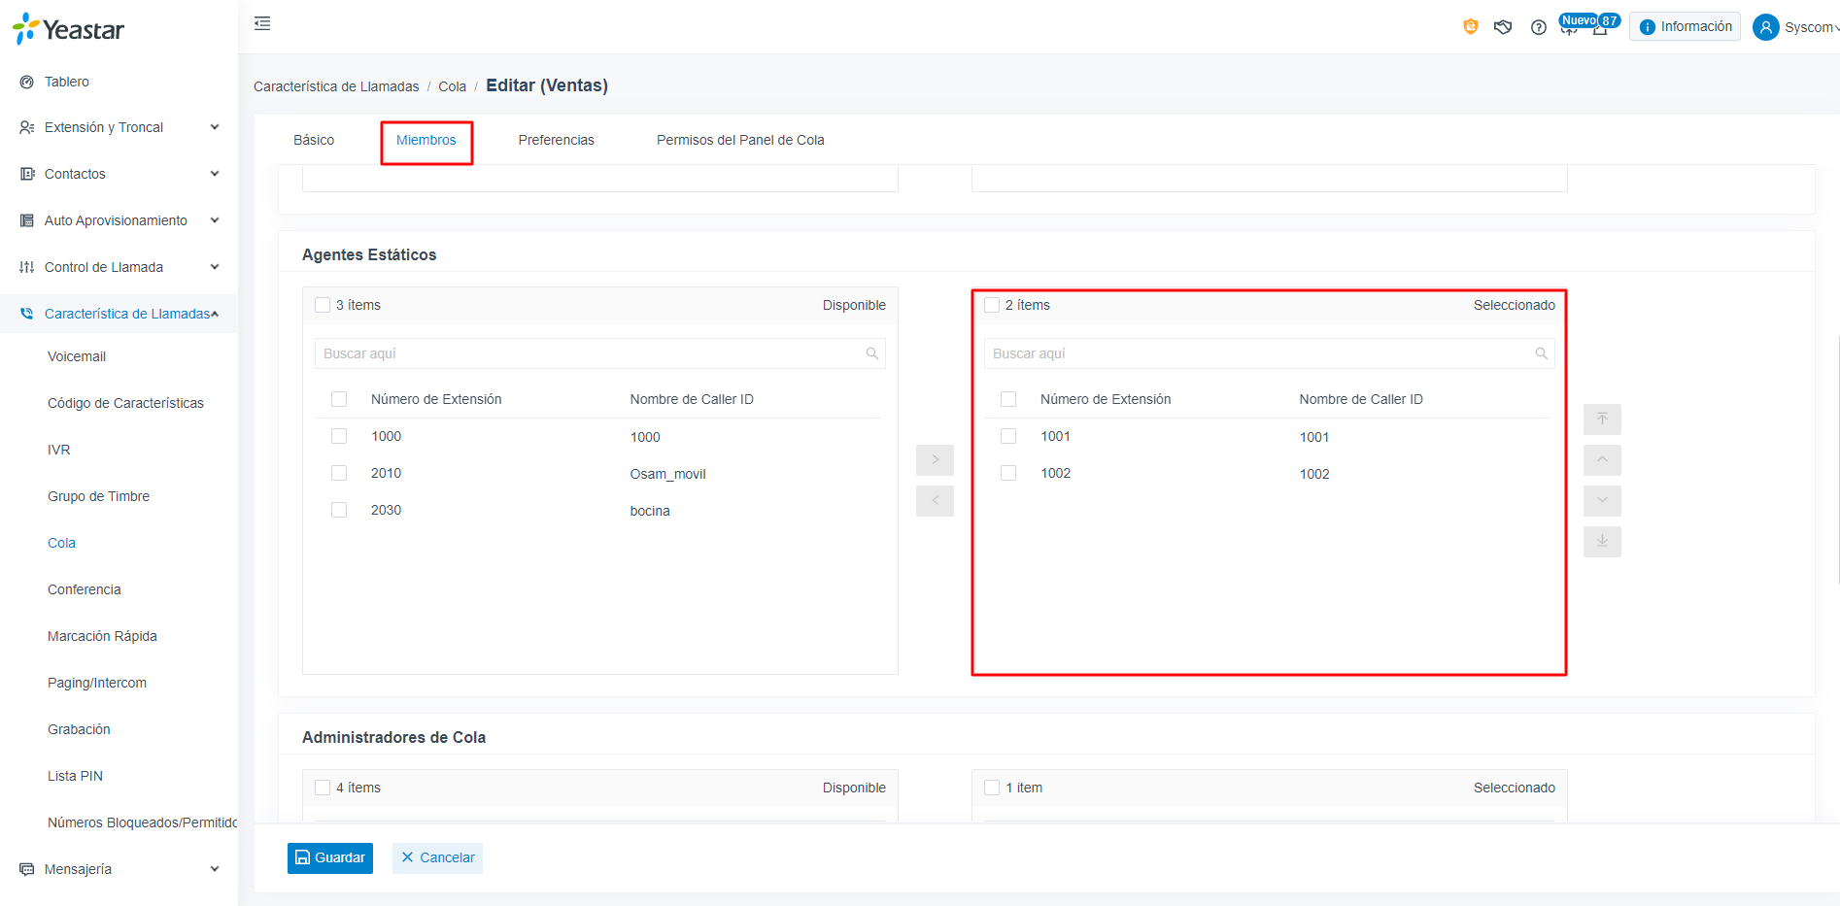Collapse the sidebar menu icon
Viewport: 1840px width, 906px height.
262,23
